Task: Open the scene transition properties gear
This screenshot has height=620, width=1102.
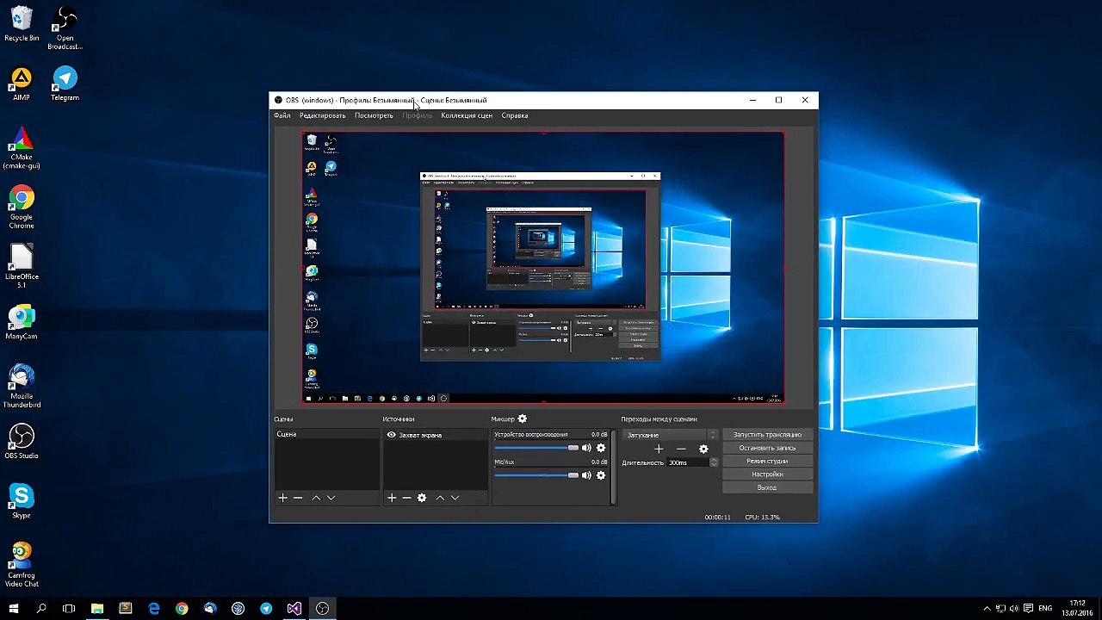Action: (x=703, y=449)
